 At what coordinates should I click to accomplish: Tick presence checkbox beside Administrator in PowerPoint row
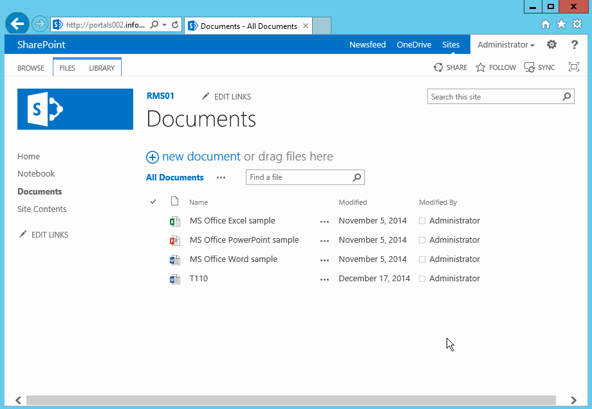tap(422, 240)
